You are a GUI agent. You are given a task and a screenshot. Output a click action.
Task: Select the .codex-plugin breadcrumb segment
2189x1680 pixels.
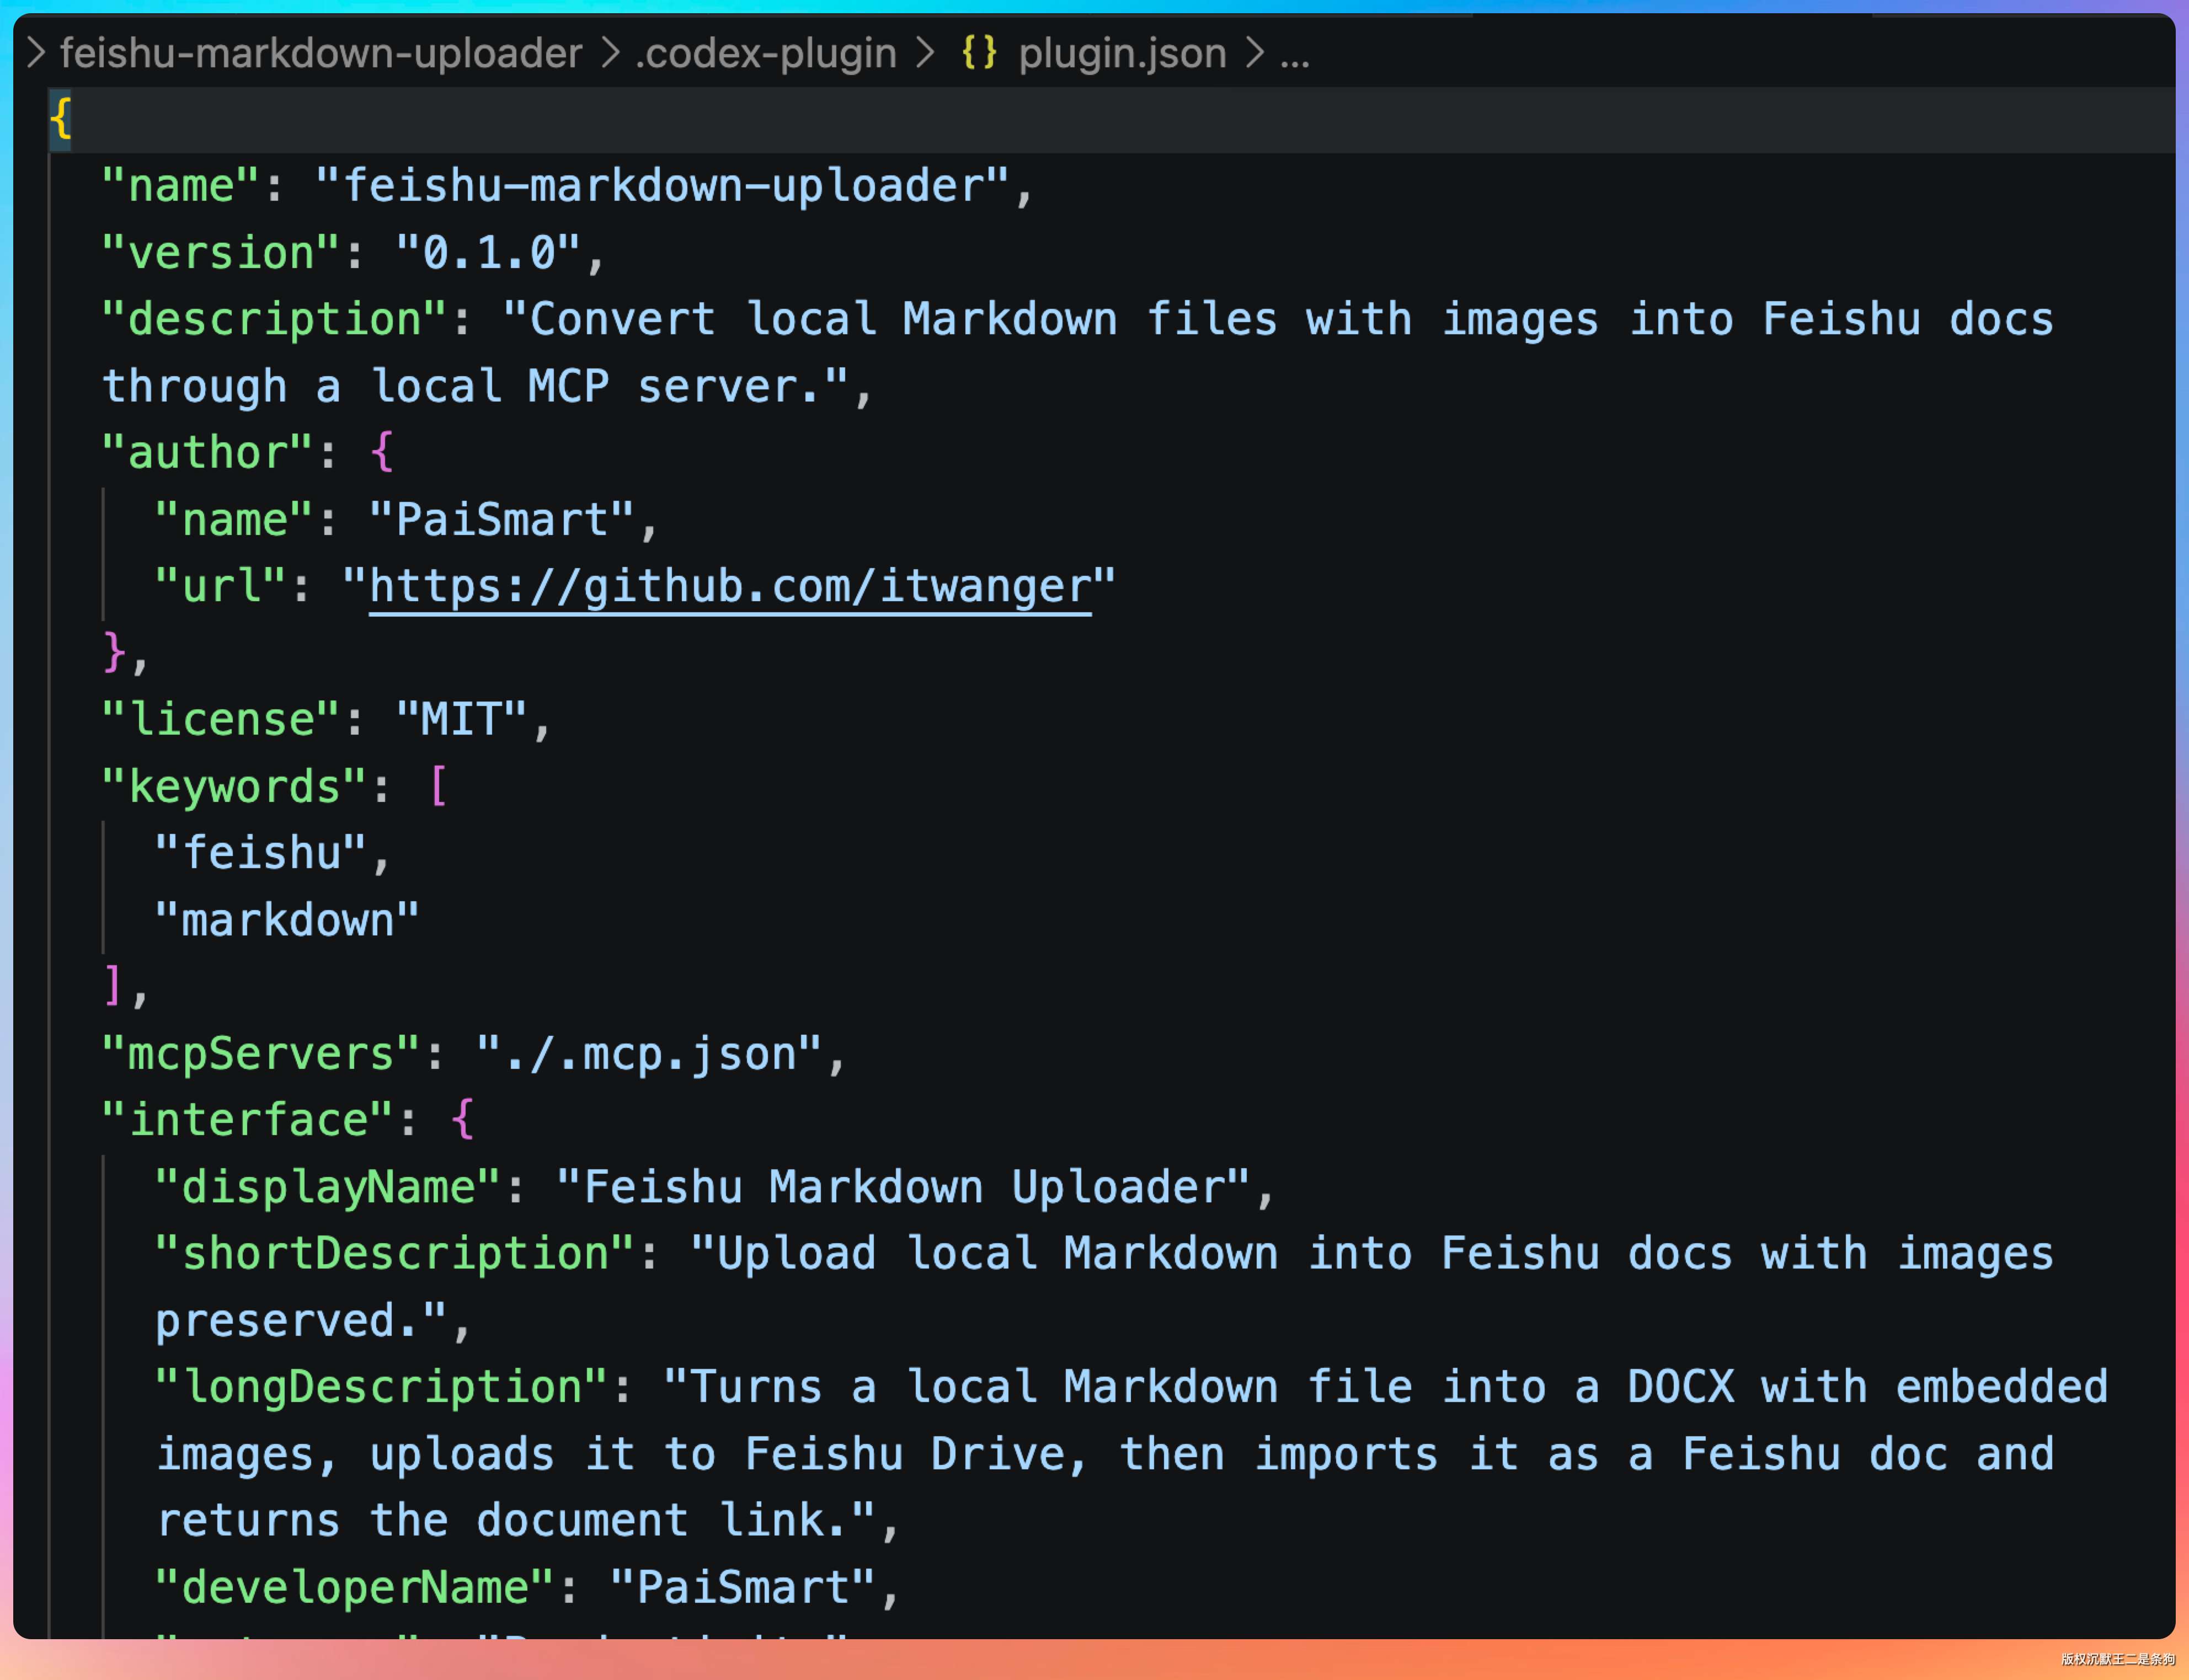(x=766, y=53)
